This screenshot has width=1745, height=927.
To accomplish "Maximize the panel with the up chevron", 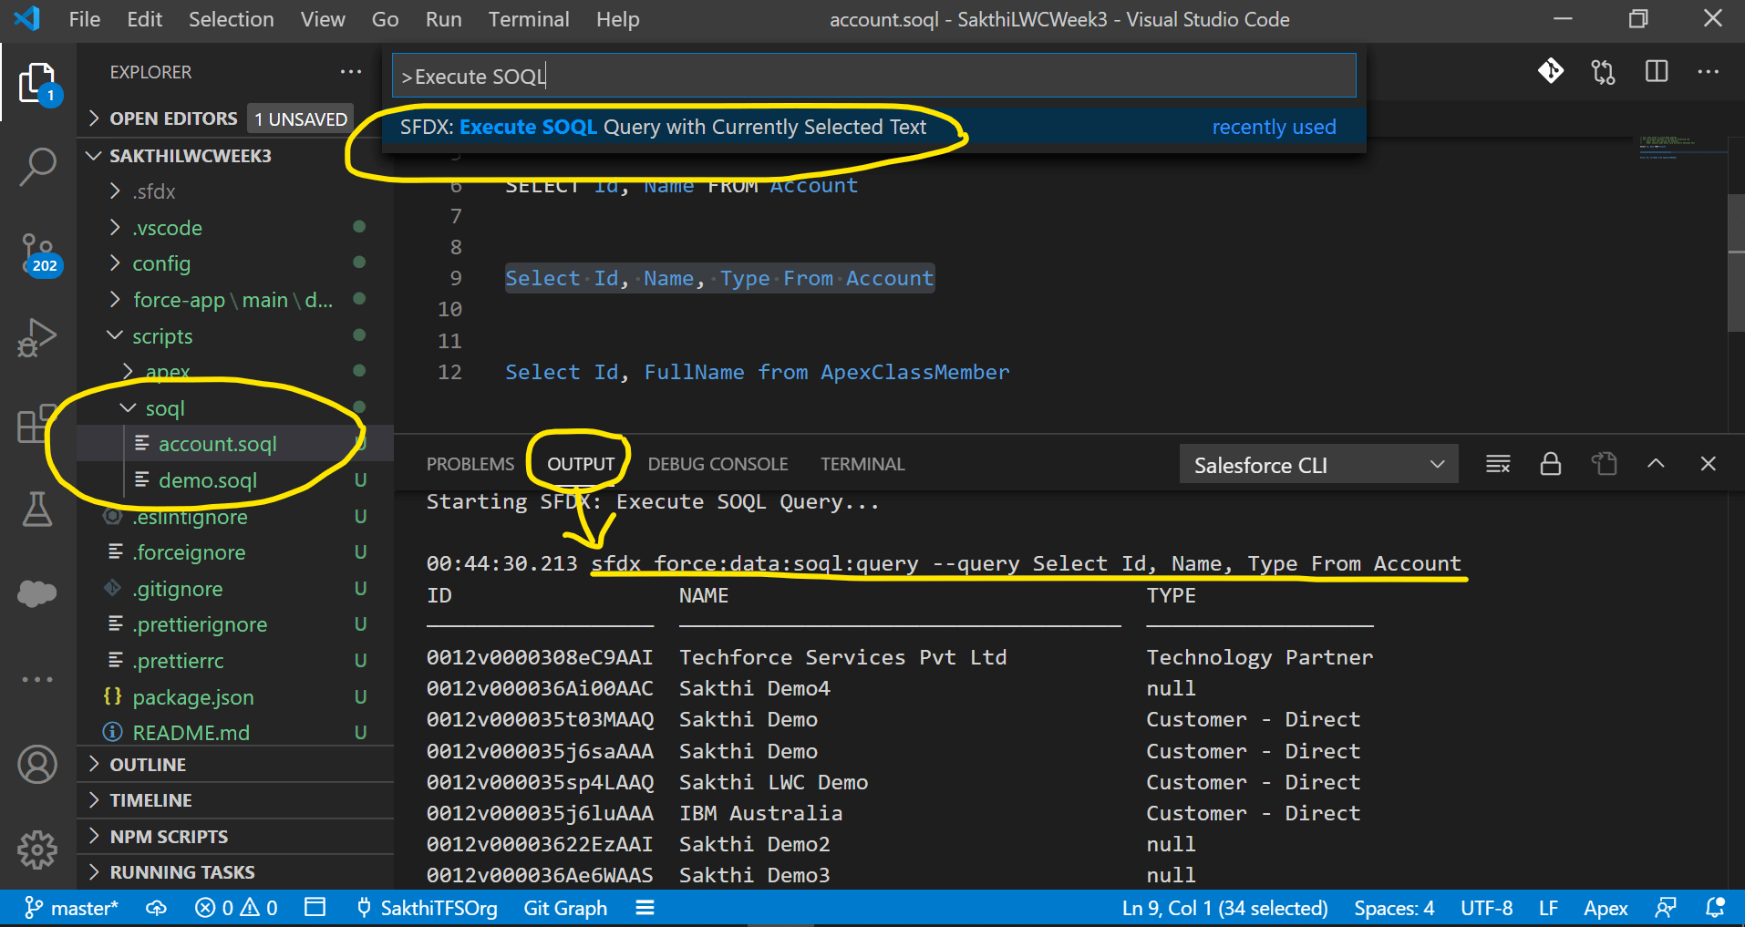I will [x=1657, y=464].
